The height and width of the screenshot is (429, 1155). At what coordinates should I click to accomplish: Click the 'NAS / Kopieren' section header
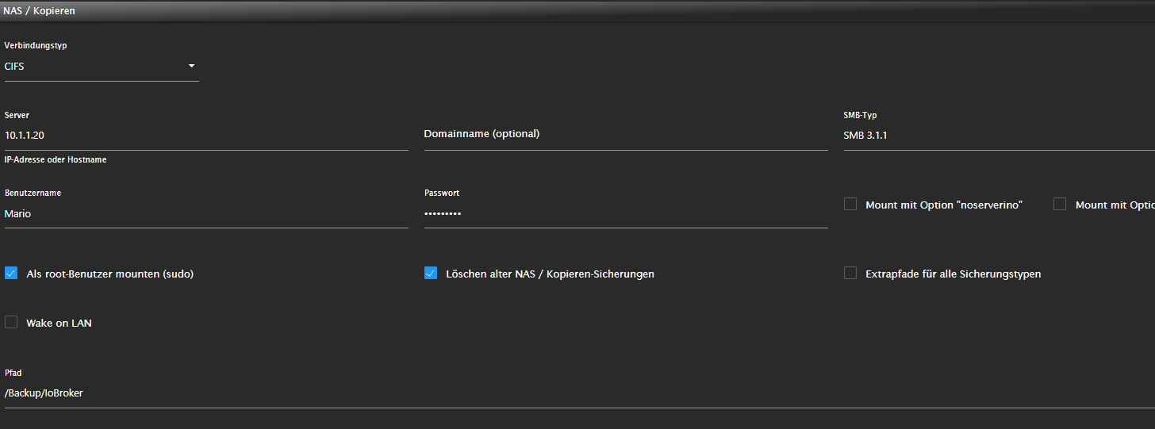[x=39, y=11]
